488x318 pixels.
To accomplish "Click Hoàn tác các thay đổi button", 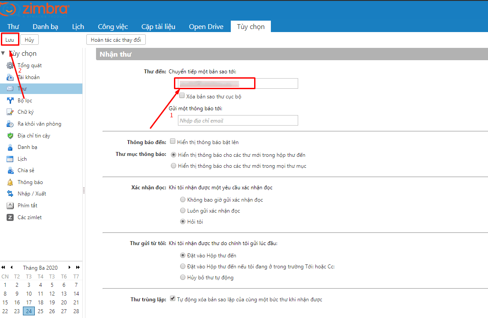I will point(116,40).
